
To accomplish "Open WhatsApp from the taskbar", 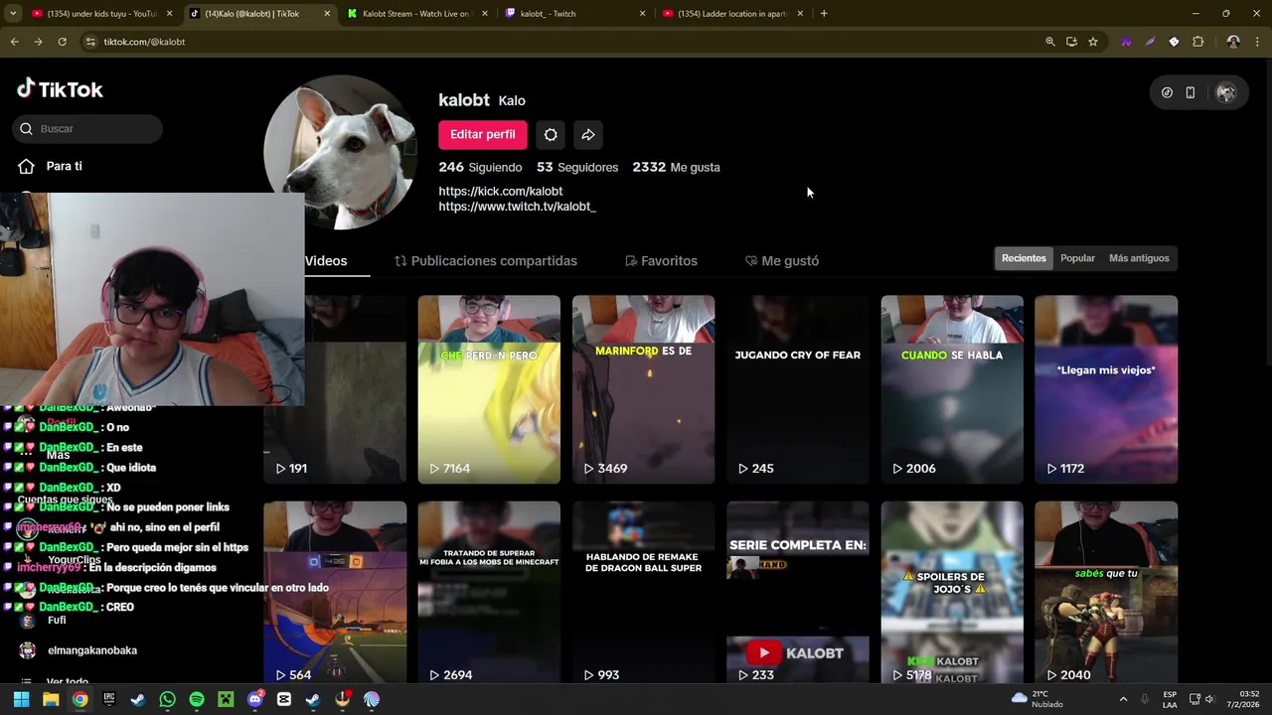I will tap(167, 699).
